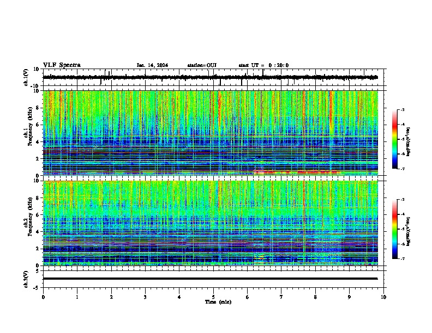
Task: Click the time axis tick label "5"
Action: tap(213, 297)
